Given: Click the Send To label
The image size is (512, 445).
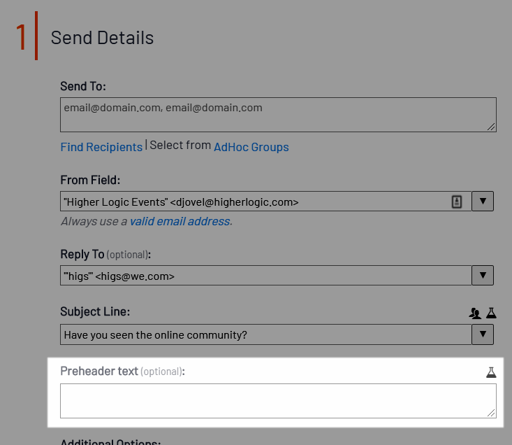Looking at the screenshot, I should (x=83, y=86).
